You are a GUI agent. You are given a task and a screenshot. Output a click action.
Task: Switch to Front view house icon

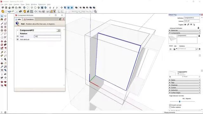point(10,8)
